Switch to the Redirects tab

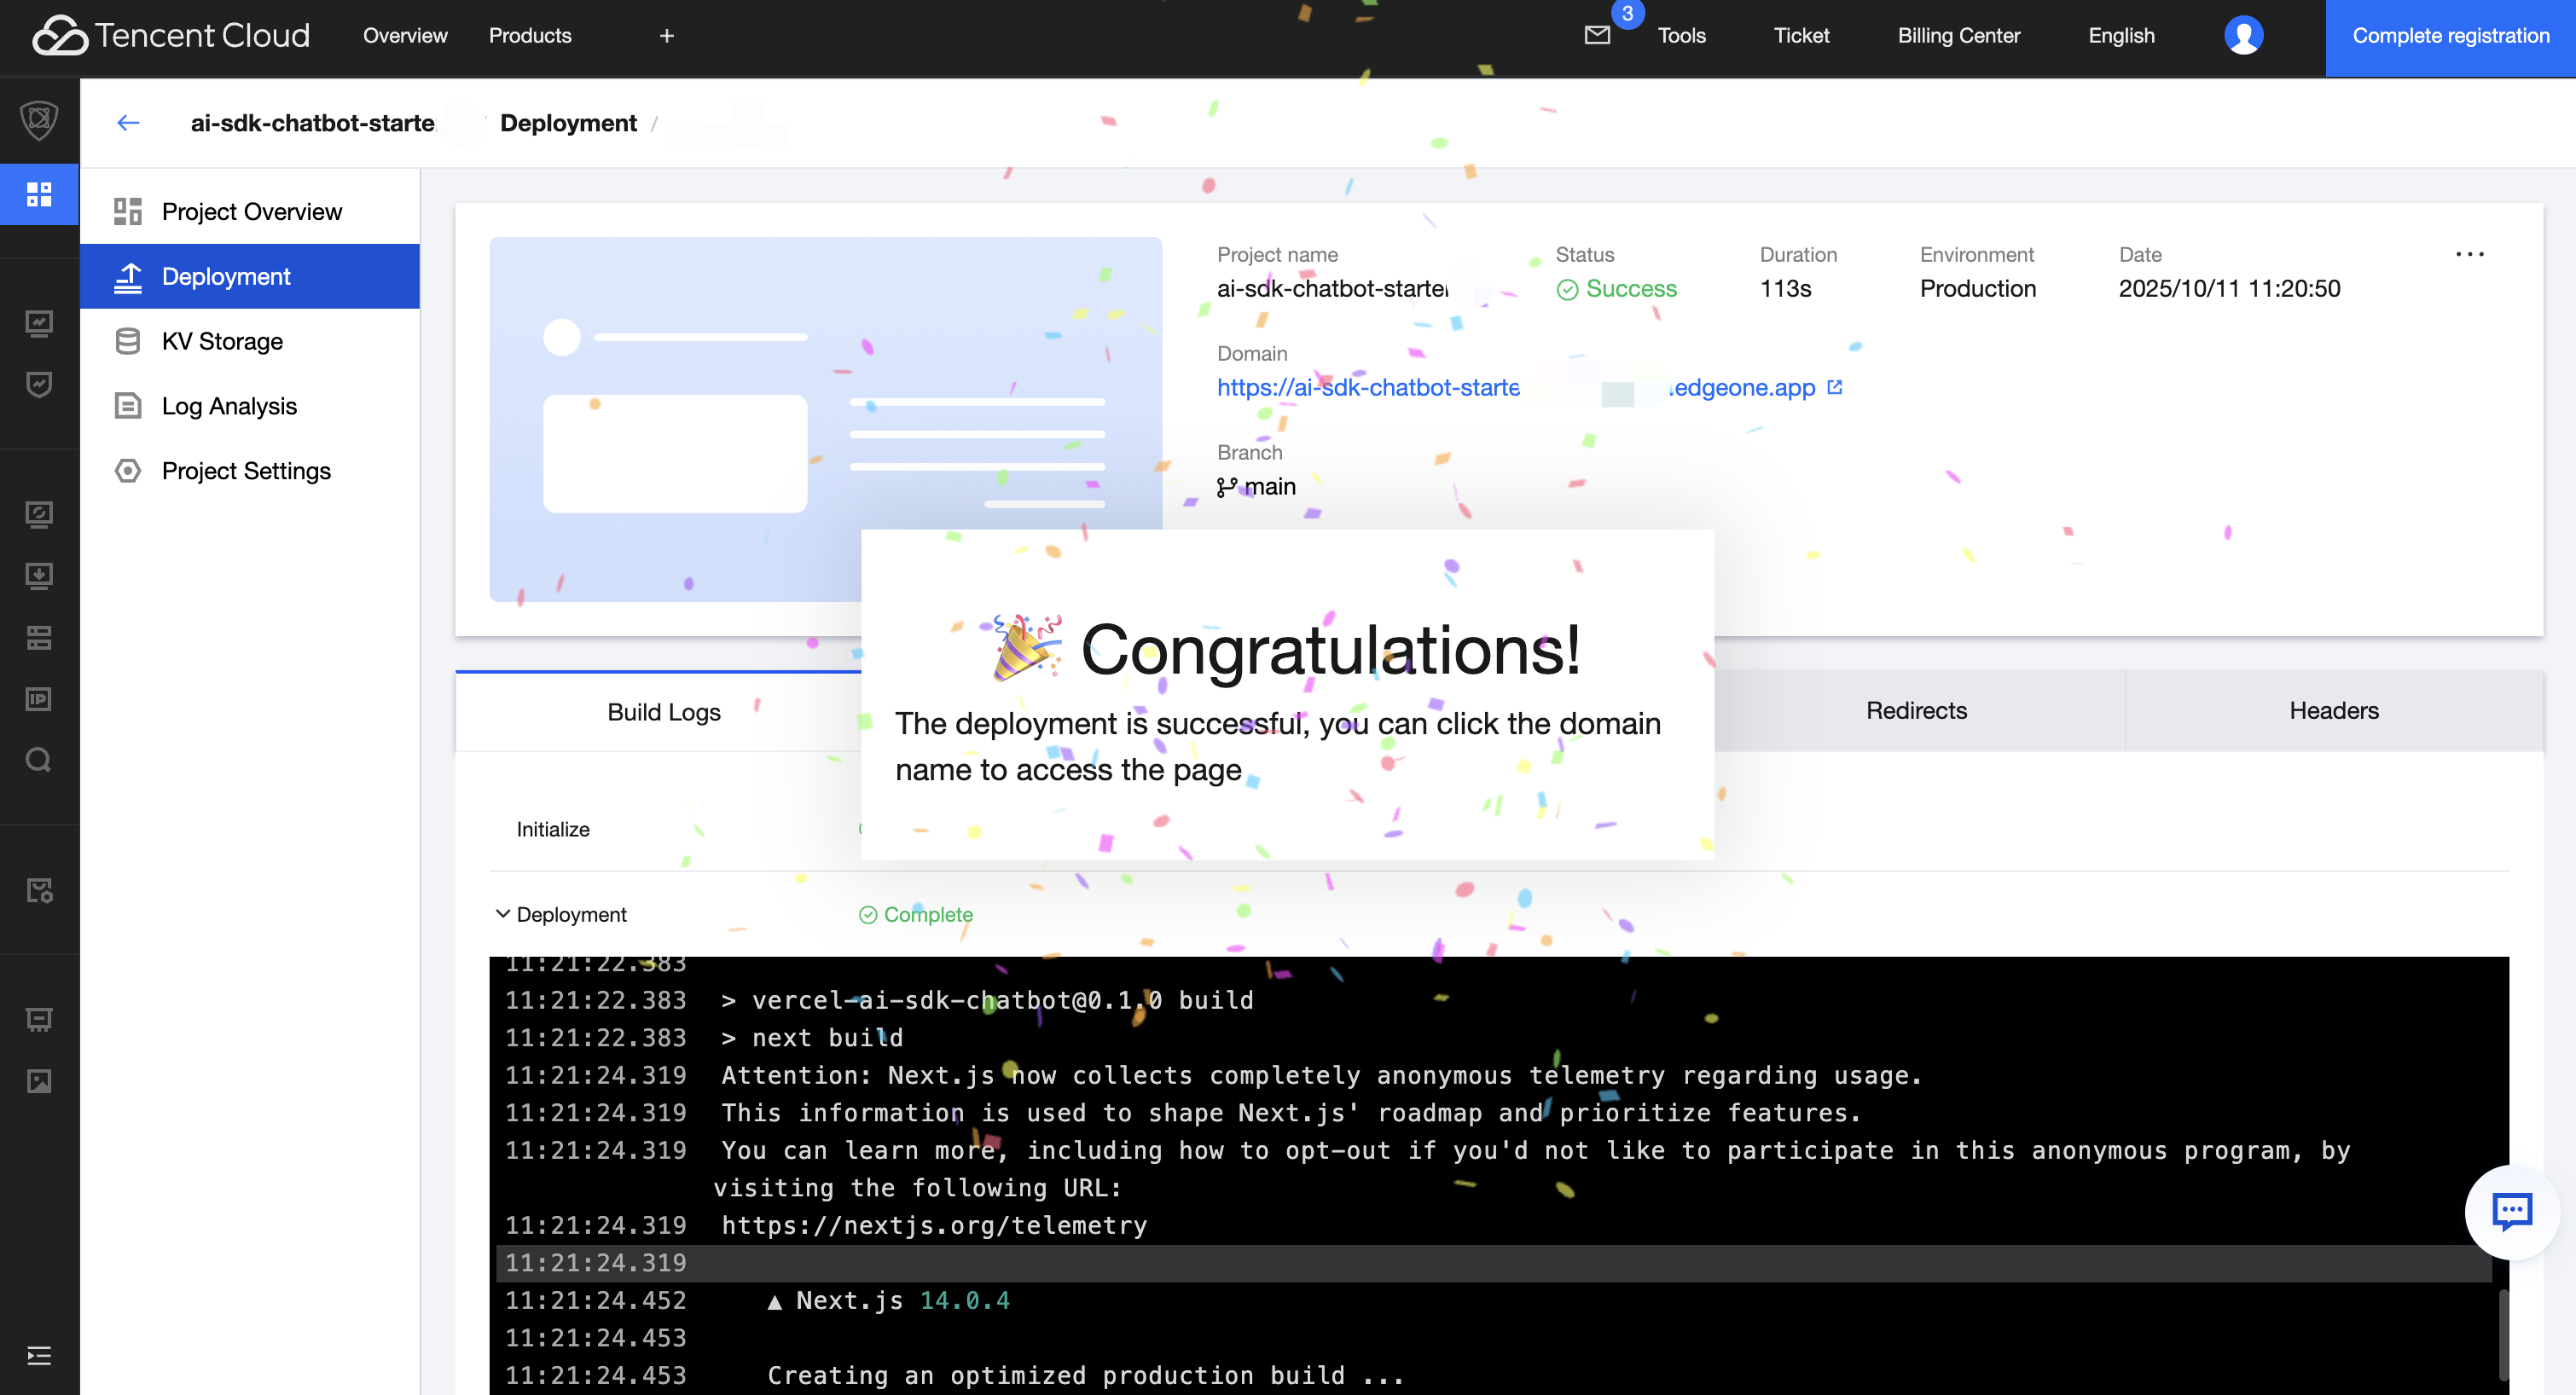click(x=1916, y=711)
